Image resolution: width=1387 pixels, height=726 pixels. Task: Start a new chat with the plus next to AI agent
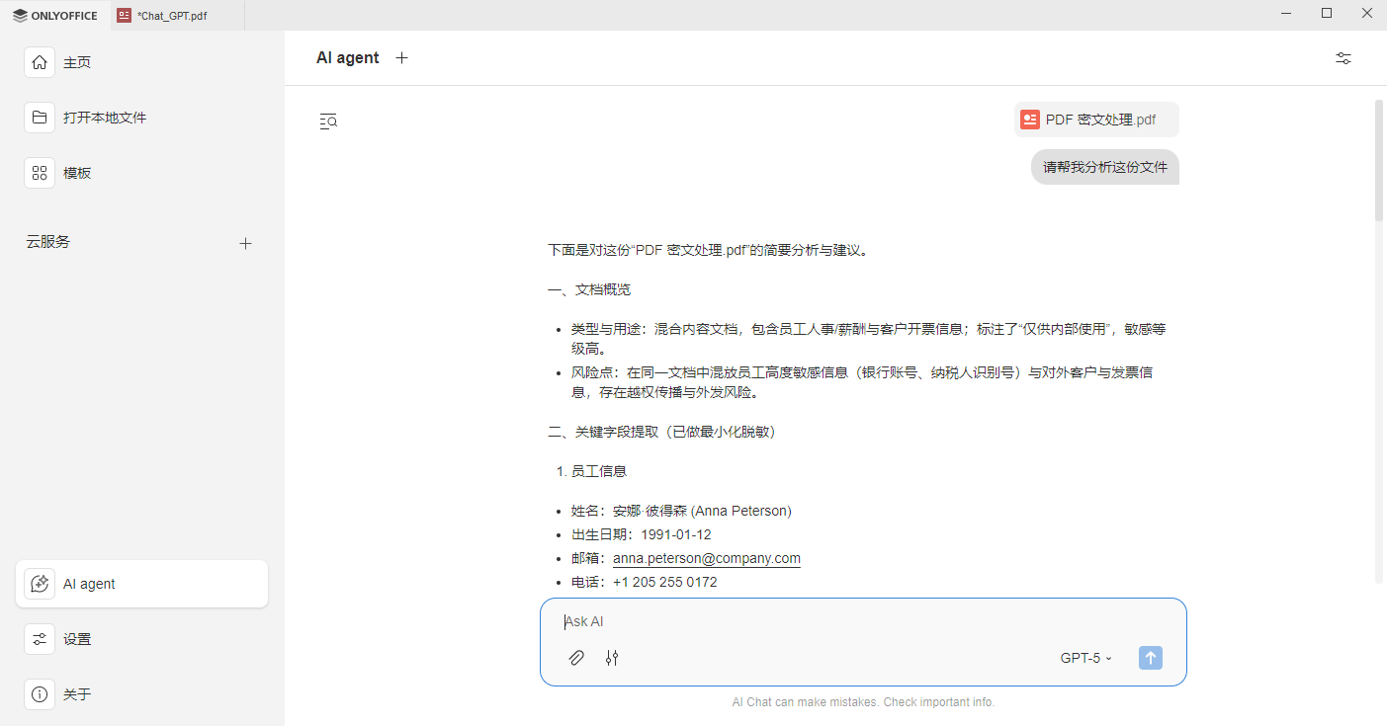click(x=401, y=57)
